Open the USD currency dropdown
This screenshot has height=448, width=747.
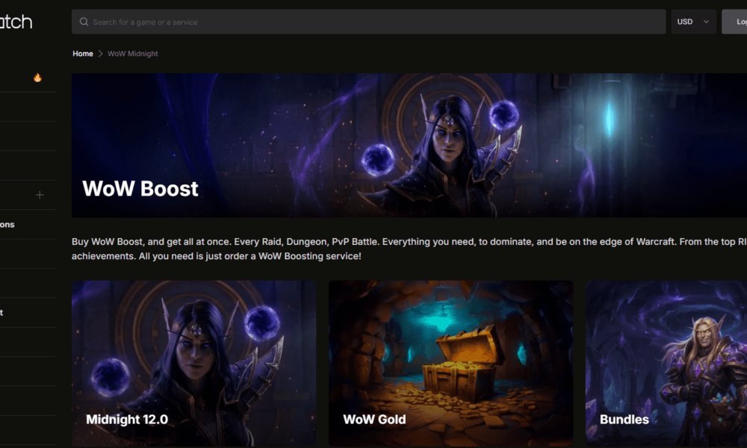693,22
